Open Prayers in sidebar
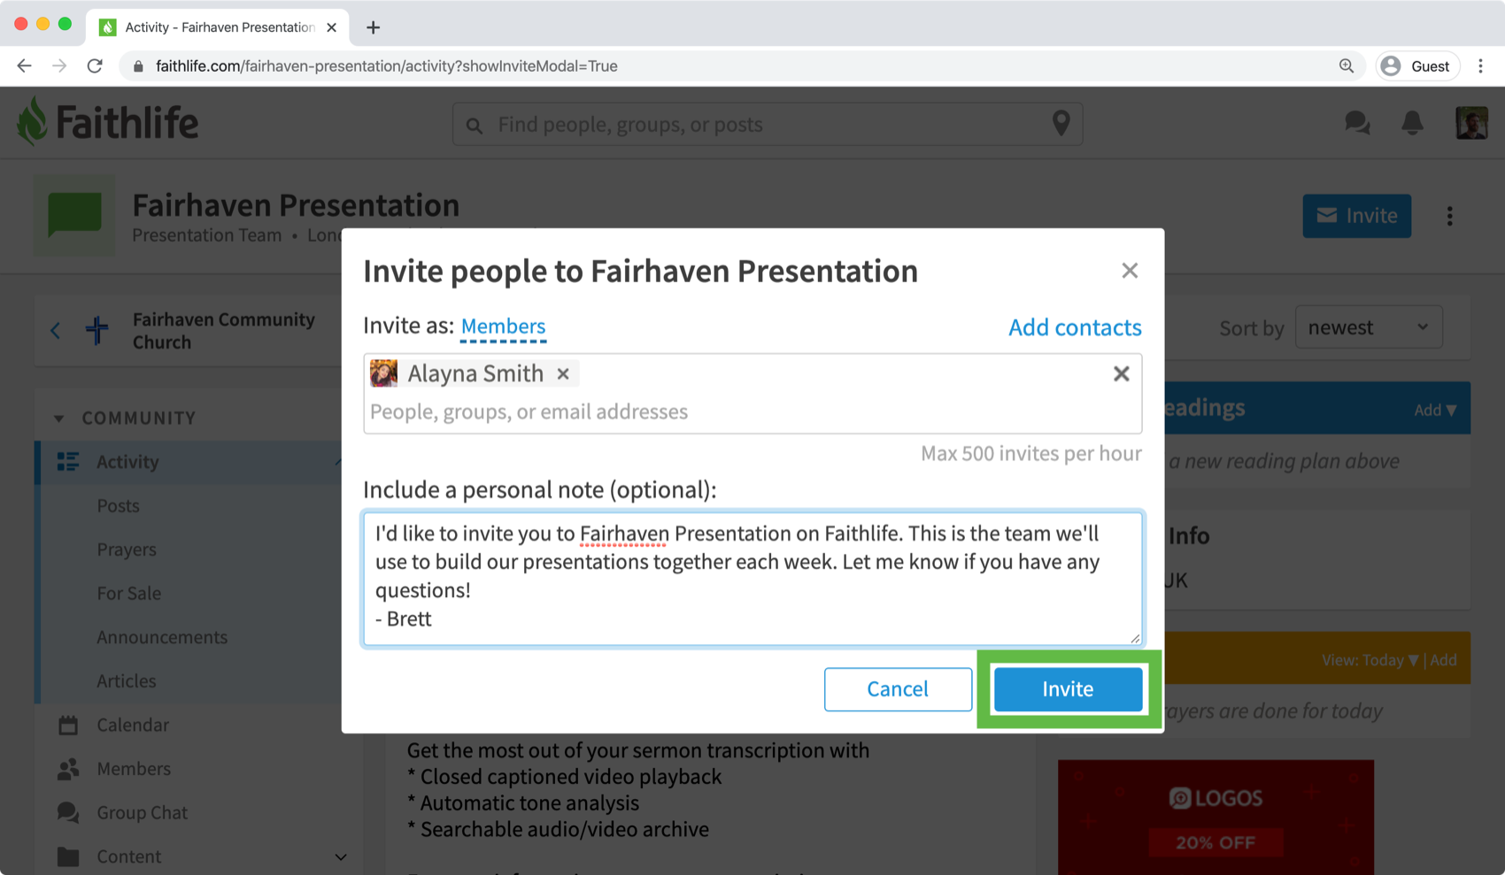The height and width of the screenshot is (875, 1505). pyautogui.click(x=127, y=549)
